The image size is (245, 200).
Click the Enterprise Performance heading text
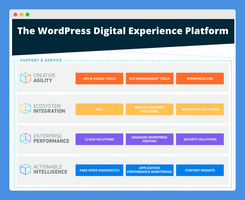51,138
